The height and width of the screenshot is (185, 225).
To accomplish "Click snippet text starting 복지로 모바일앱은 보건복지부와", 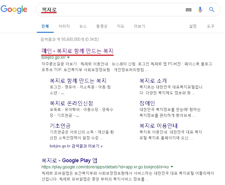I will tap(128, 176).
